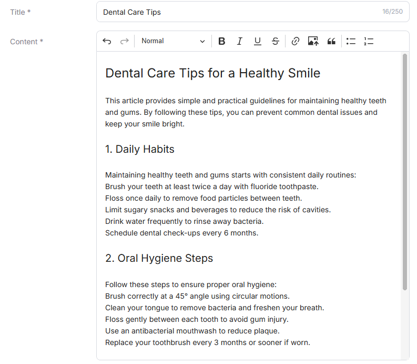Click the '2. Oral Hygiene Steps' heading
417x364 pixels.
(x=159, y=258)
